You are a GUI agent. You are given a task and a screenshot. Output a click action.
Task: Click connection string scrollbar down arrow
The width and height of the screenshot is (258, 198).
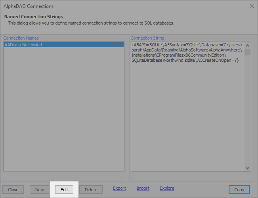point(247,168)
